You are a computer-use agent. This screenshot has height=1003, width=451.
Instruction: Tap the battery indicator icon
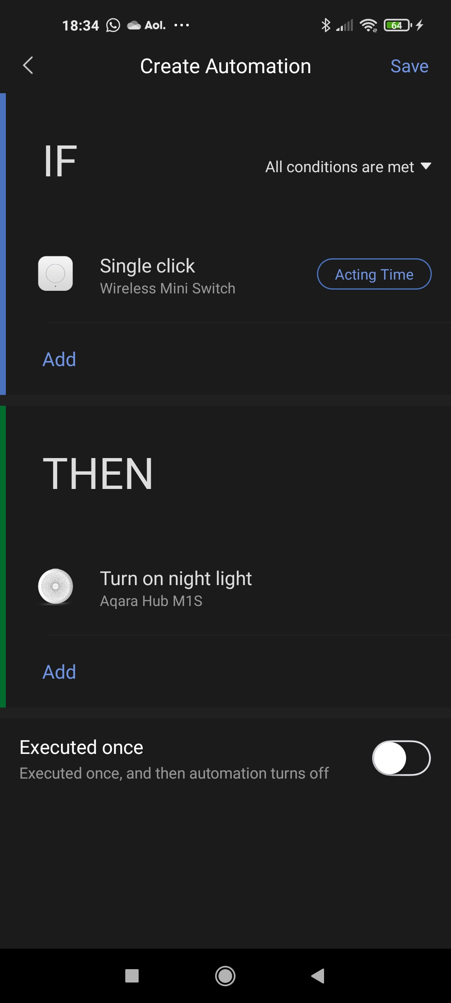(x=398, y=25)
